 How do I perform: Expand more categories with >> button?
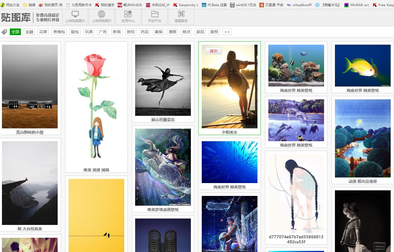point(227,32)
